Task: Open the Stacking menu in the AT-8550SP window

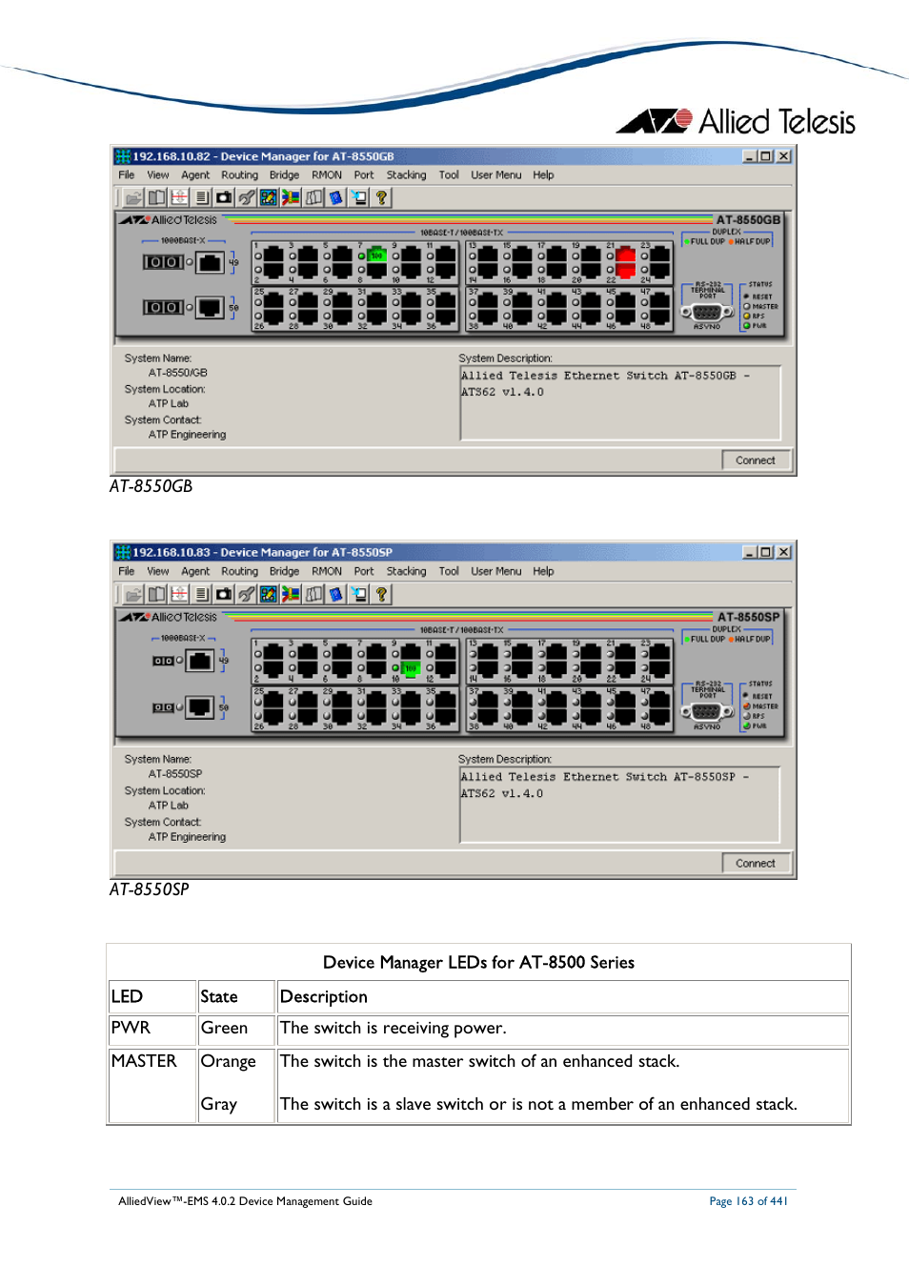Action: 406,572
